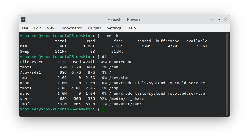The image size is (249, 139).
Task: Click the '3.8Gi' total memory value
Action: (61, 46)
